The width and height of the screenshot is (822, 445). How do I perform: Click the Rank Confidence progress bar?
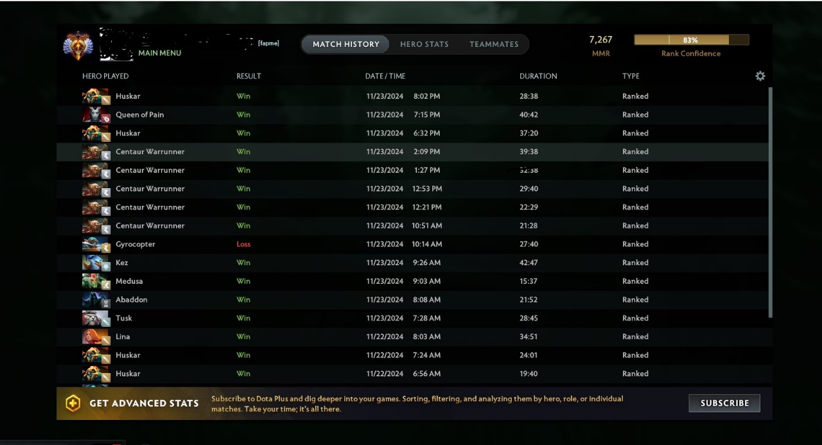click(x=691, y=39)
